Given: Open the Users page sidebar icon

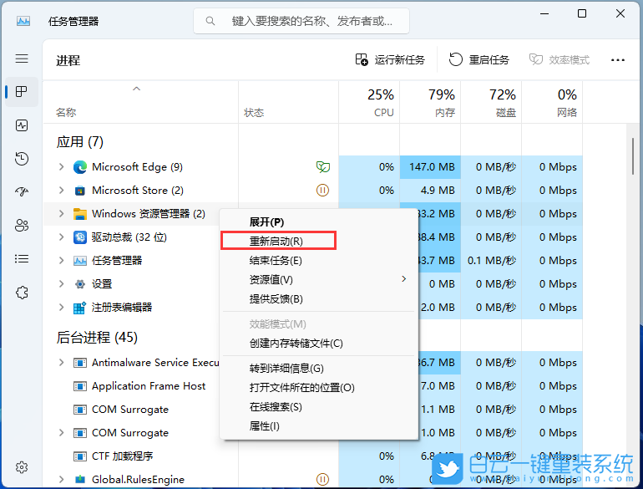Looking at the screenshot, I should tap(22, 226).
